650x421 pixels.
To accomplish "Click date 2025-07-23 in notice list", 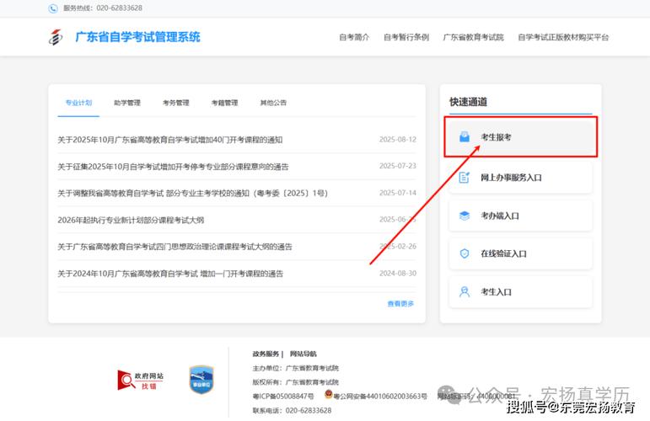I will click(x=398, y=166).
